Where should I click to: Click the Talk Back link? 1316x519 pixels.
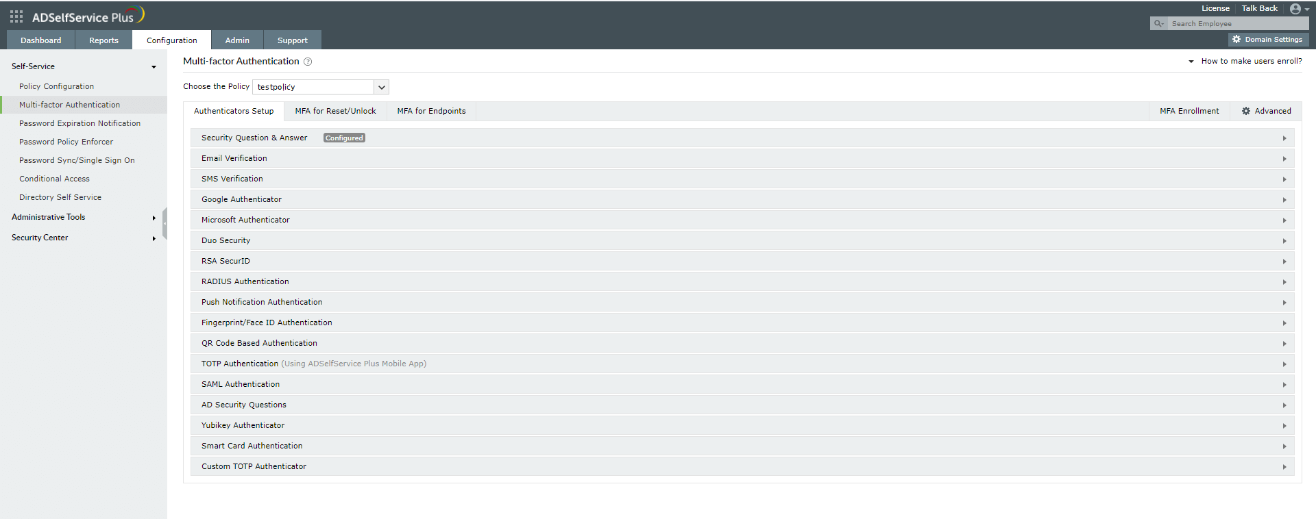pyautogui.click(x=1260, y=8)
